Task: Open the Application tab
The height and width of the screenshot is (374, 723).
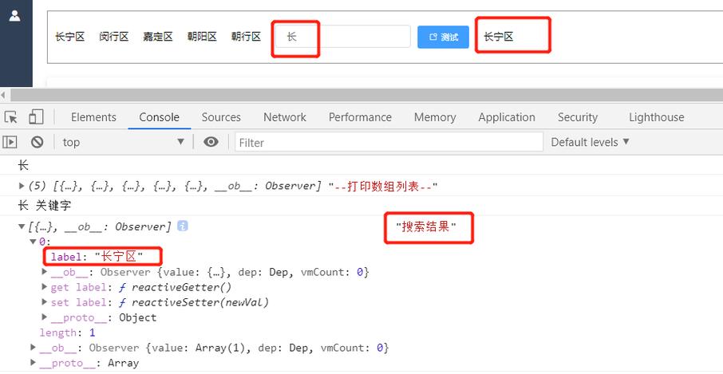Action: (507, 117)
